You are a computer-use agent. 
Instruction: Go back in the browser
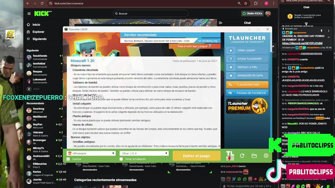point(28,3)
